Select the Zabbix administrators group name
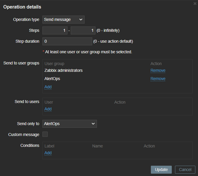 pyautogui.click(x=64, y=71)
